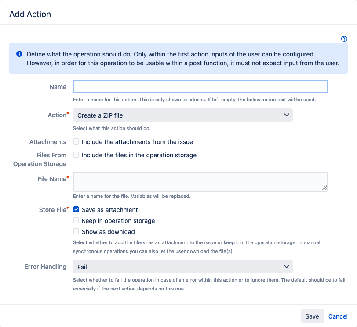This screenshot has height=327, width=357.
Task: Click the Store File label
Action: pos(52,210)
